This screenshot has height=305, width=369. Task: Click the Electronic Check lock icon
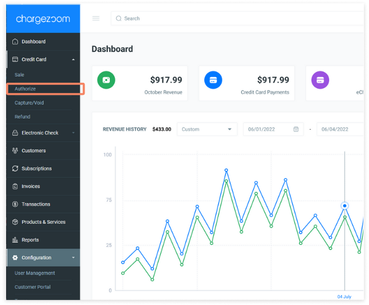(15, 133)
